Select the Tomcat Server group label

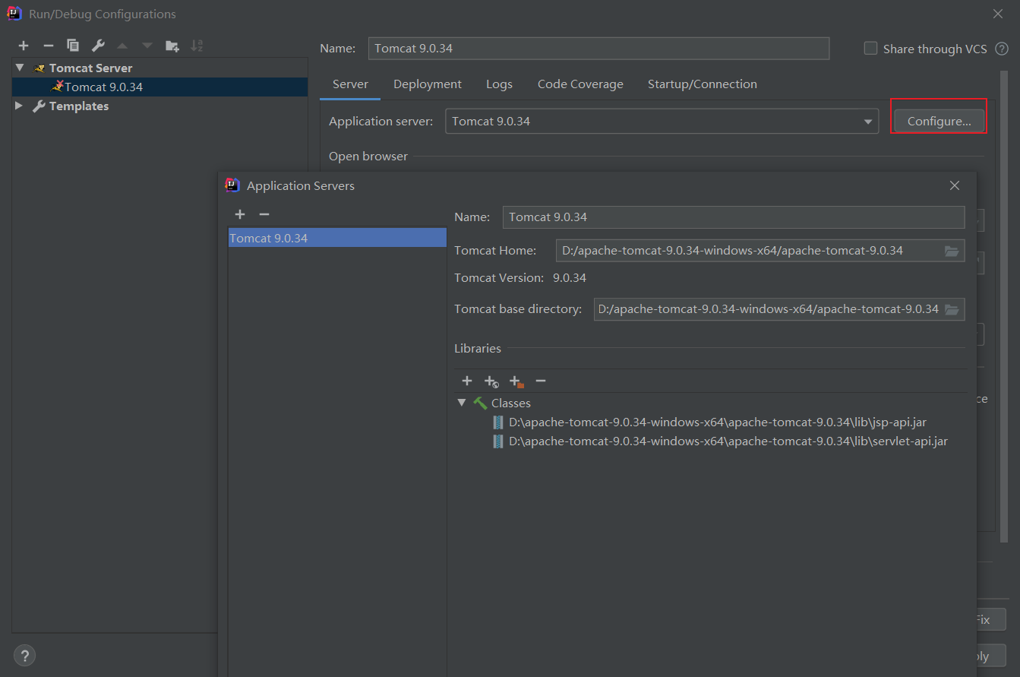90,68
